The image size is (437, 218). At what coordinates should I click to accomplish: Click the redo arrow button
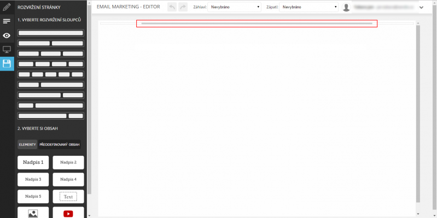[x=183, y=7]
